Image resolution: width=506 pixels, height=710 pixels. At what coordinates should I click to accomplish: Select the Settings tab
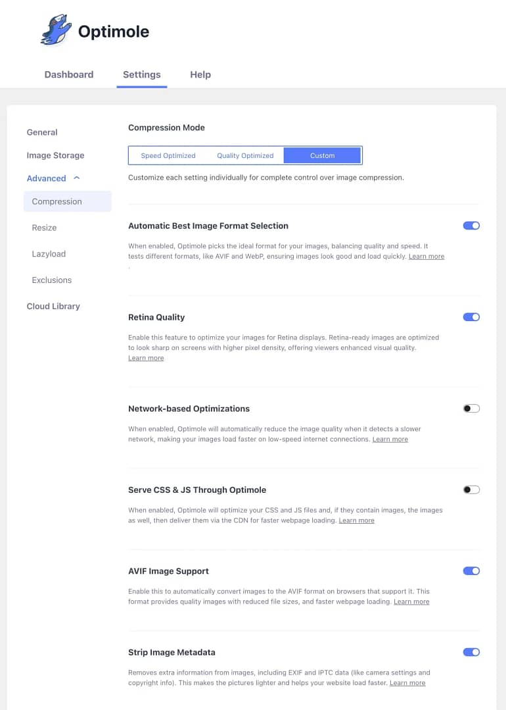coord(141,75)
